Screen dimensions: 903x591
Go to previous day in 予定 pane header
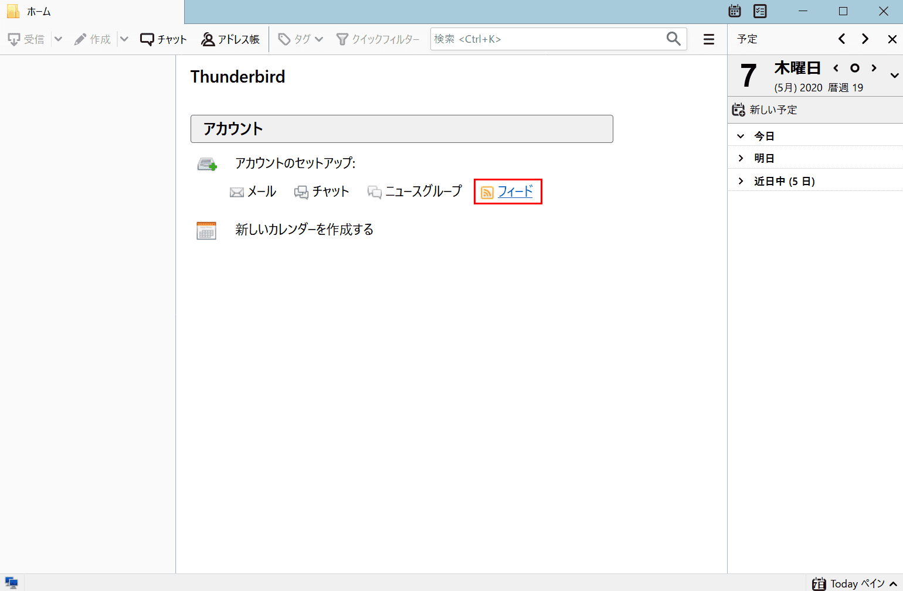[842, 39]
